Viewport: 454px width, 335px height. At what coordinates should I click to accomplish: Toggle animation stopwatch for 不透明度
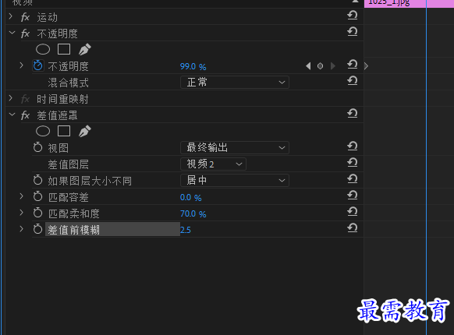38,65
